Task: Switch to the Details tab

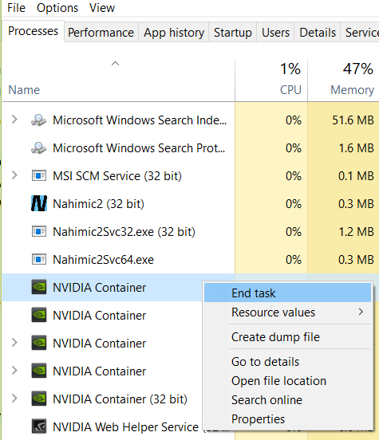Action: pyautogui.click(x=318, y=33)
